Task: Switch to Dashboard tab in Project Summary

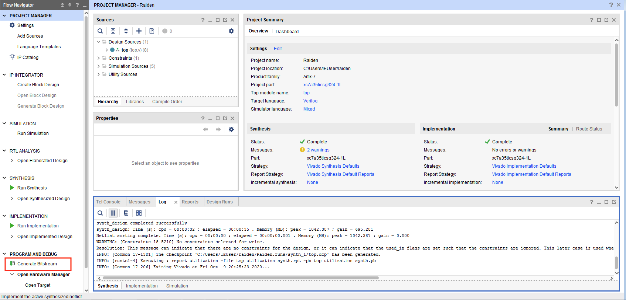Action: tap(287, 32)
